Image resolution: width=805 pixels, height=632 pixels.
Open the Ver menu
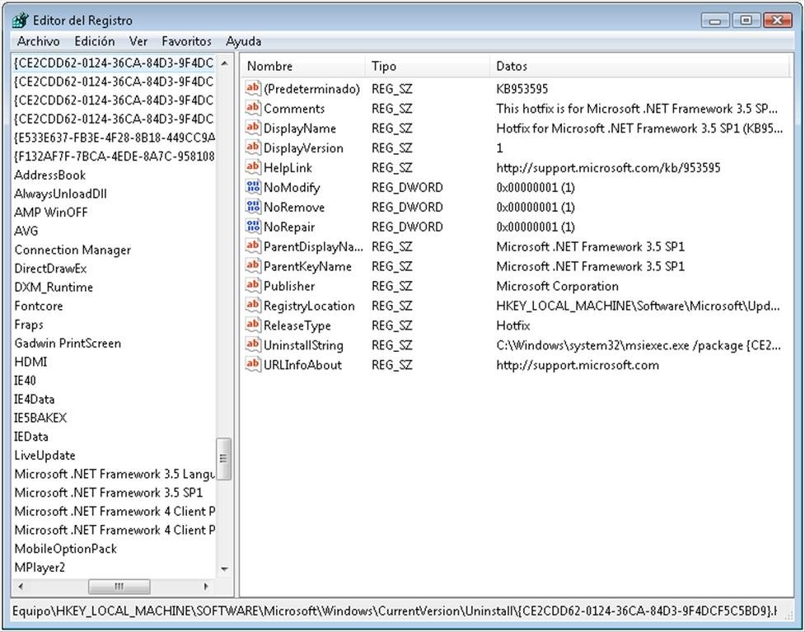click(x=138, y=41)
